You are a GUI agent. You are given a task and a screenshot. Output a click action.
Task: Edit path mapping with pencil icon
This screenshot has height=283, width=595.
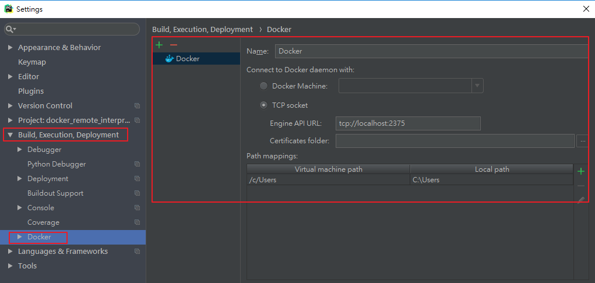pyautogui.click(x=580, y=200)
